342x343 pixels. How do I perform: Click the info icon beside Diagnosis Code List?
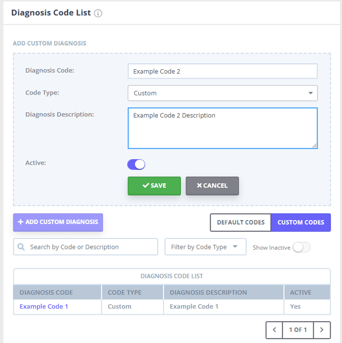(x=98, y=13)
